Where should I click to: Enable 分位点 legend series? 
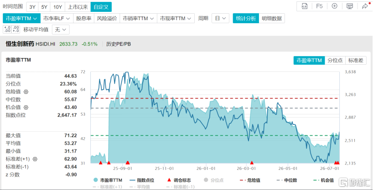click(213, 180)
